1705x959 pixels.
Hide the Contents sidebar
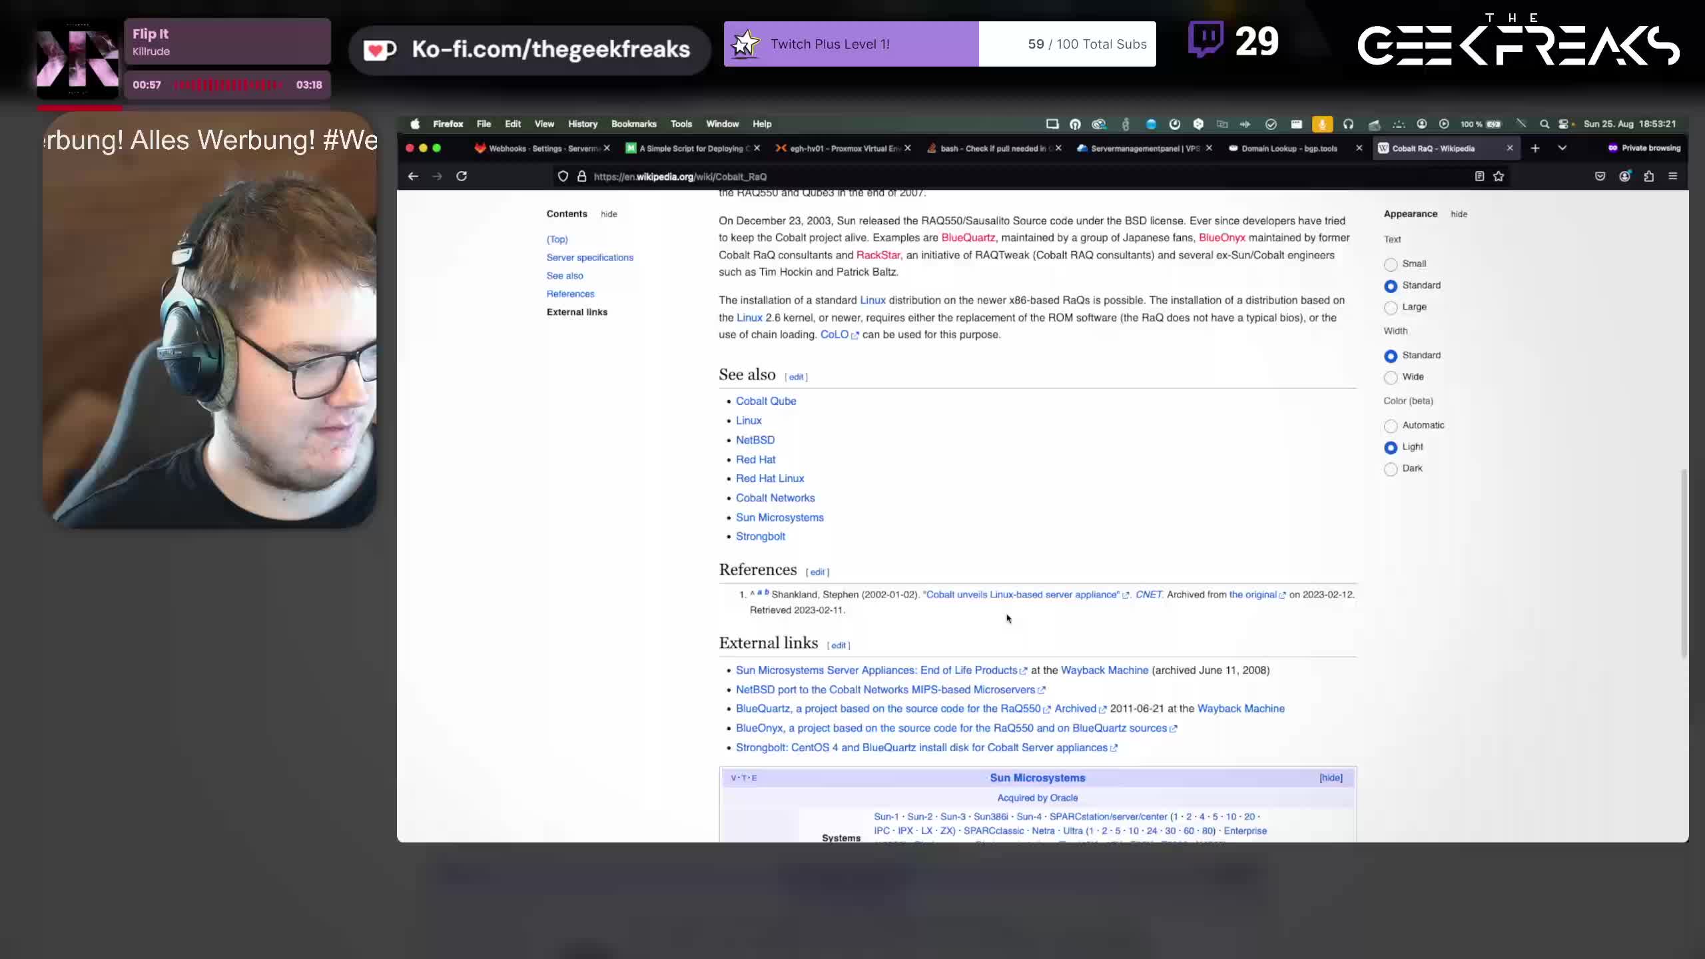click(x=609, y=214)
